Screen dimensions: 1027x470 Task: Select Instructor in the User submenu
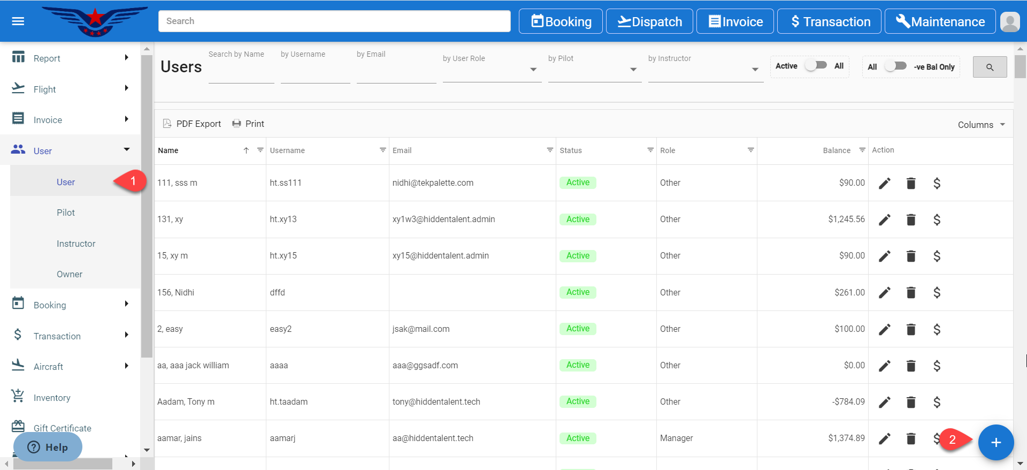76,244
